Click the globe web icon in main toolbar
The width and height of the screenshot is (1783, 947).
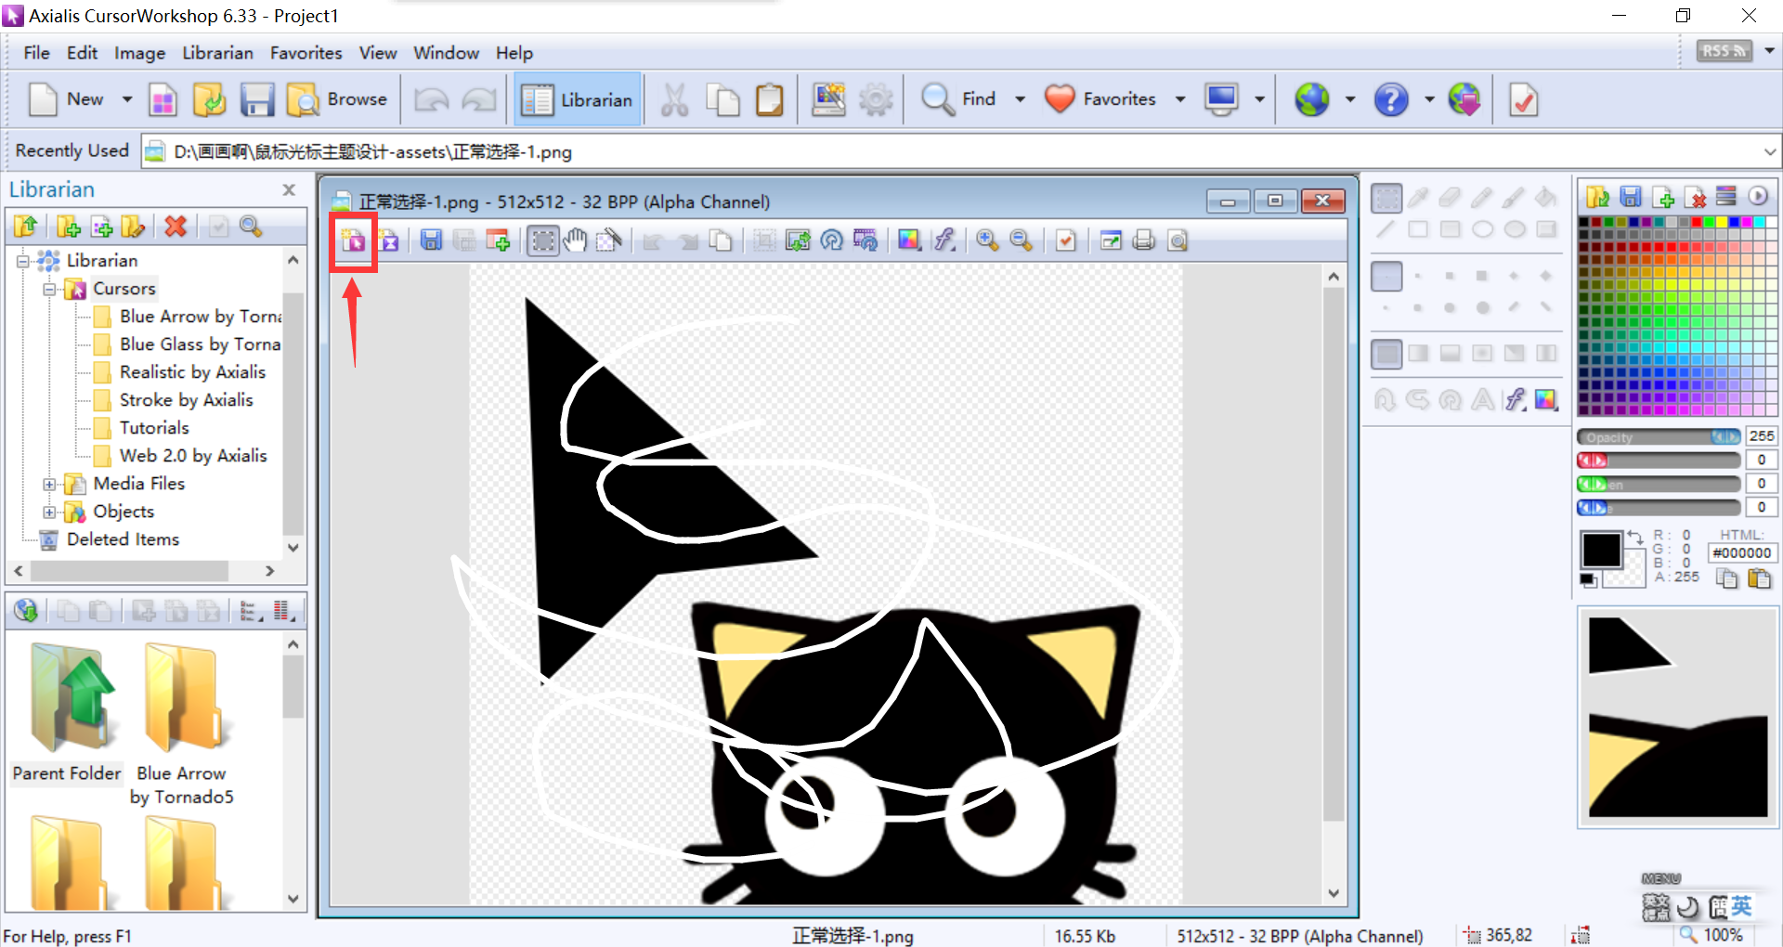tap(1312, 99)
